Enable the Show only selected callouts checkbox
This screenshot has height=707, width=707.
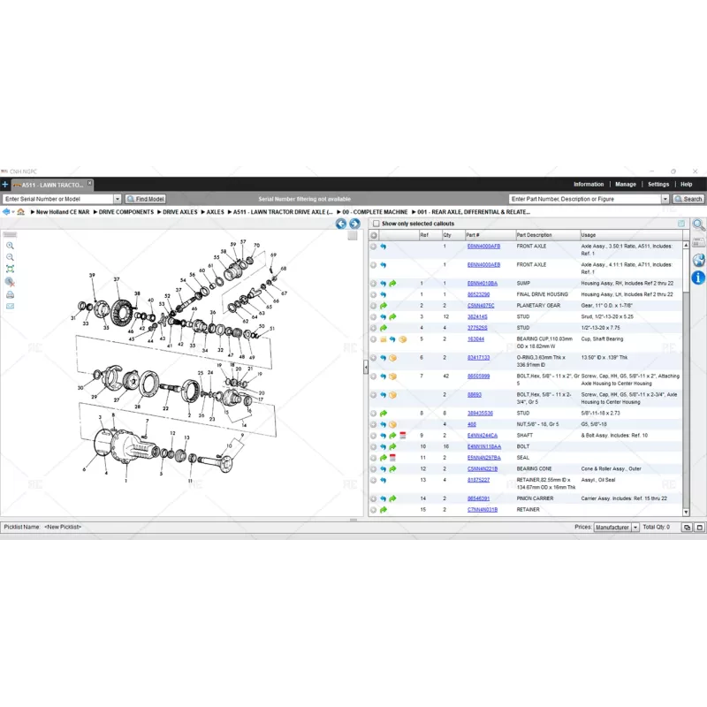(376, 224)
